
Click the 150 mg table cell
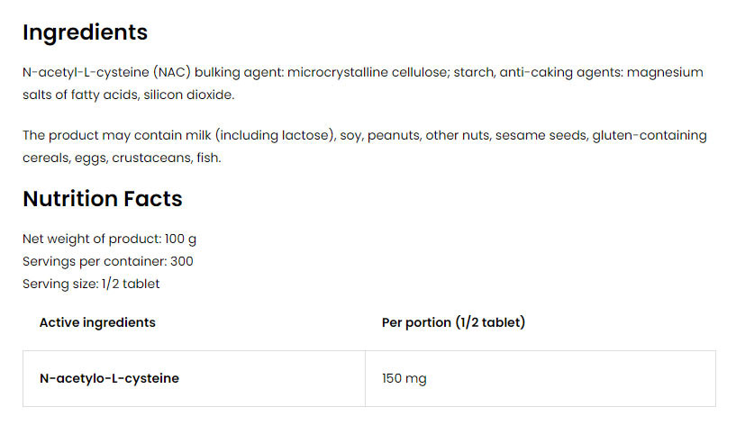click(x=404, y=378)
